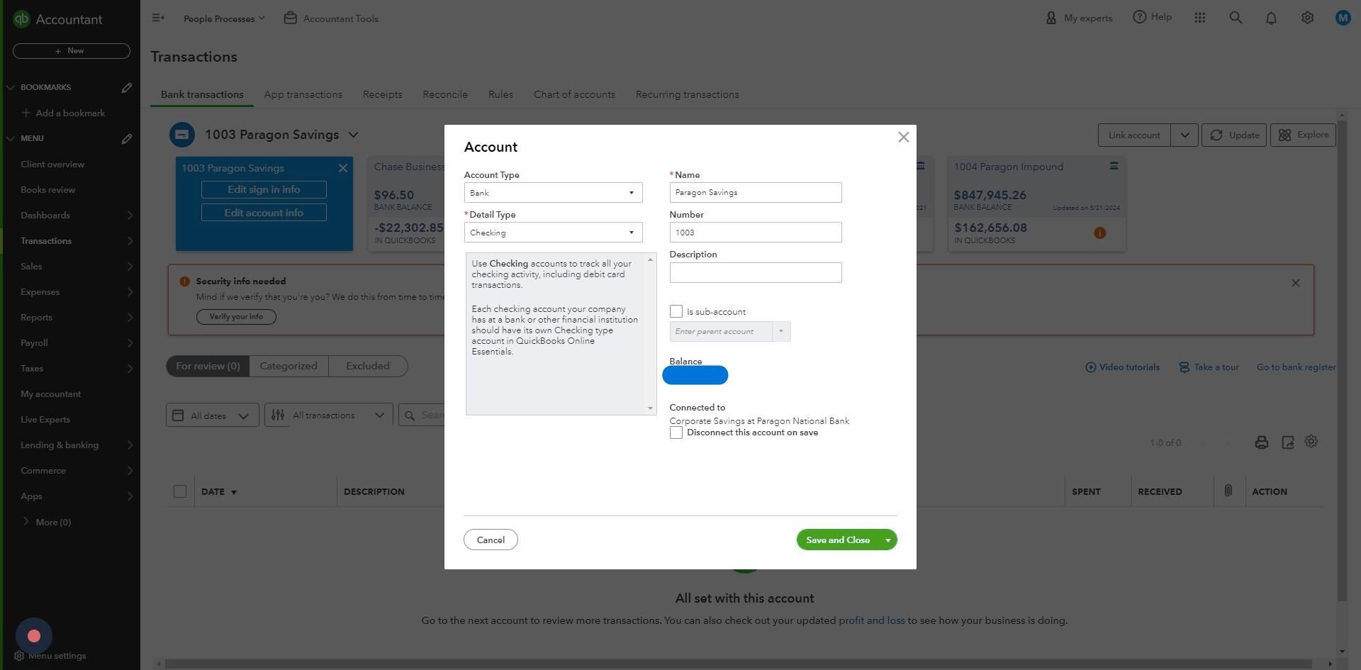Open the settings gear icon
The width and height of the screenshot is (1361, 670).
click(x=1308, y=18)
